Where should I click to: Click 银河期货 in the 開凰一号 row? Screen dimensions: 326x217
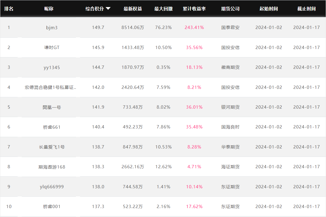[231, 107]
